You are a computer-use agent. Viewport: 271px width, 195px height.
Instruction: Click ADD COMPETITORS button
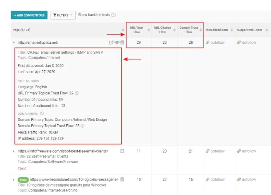pyautogui.click(x=29, y=15)
